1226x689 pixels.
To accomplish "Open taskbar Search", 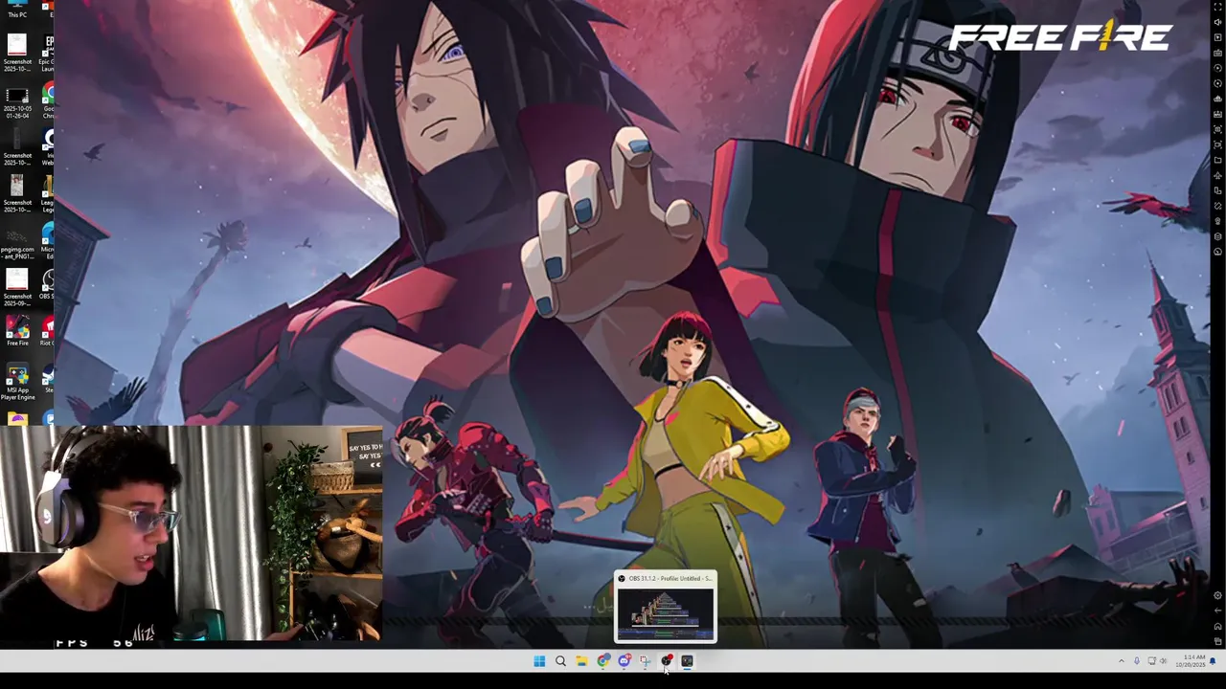I will [x=560, y=660].
